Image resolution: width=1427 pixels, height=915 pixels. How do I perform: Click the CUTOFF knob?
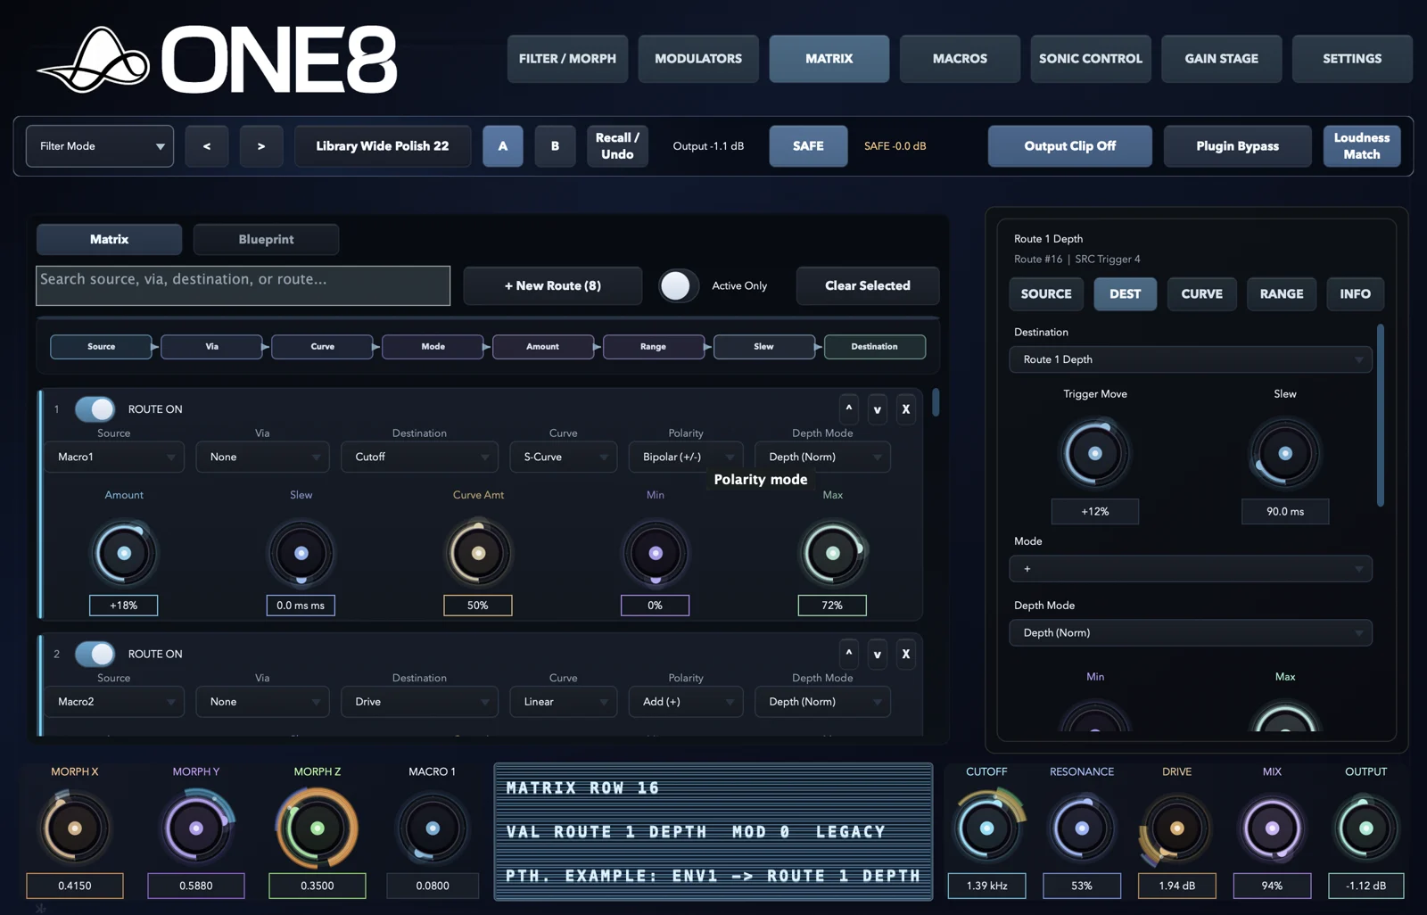click(986, 828)
